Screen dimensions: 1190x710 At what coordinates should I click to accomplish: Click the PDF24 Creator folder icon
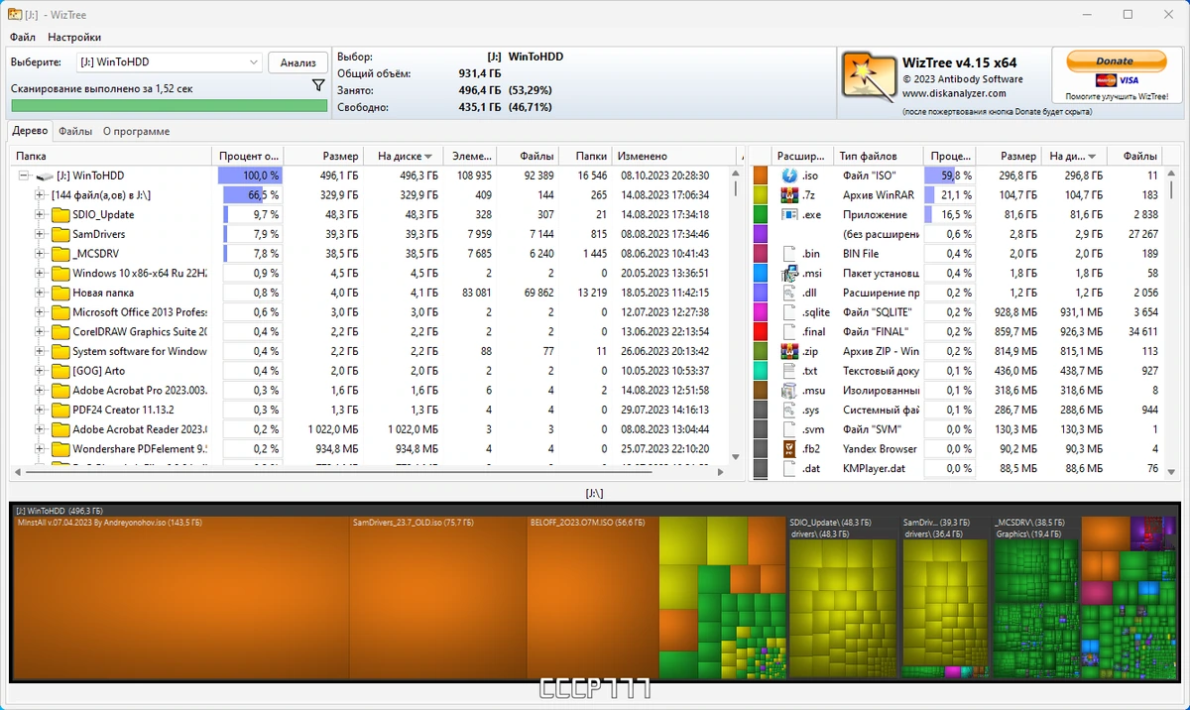coord(60,410)
